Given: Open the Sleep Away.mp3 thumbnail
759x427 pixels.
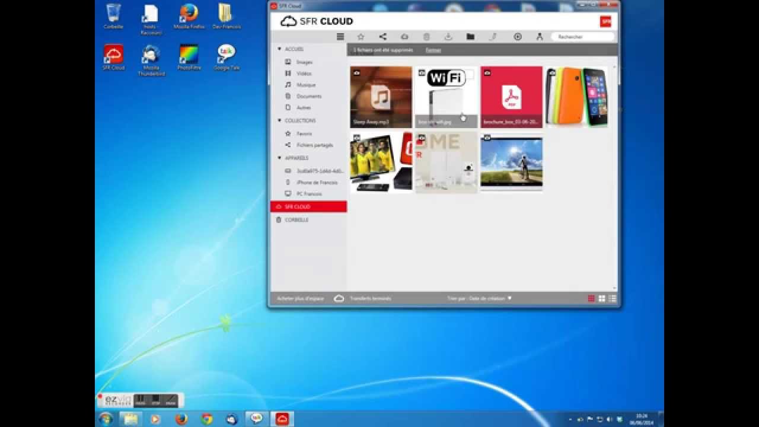Looking at the screenshot, I should [x=381, y=97].
